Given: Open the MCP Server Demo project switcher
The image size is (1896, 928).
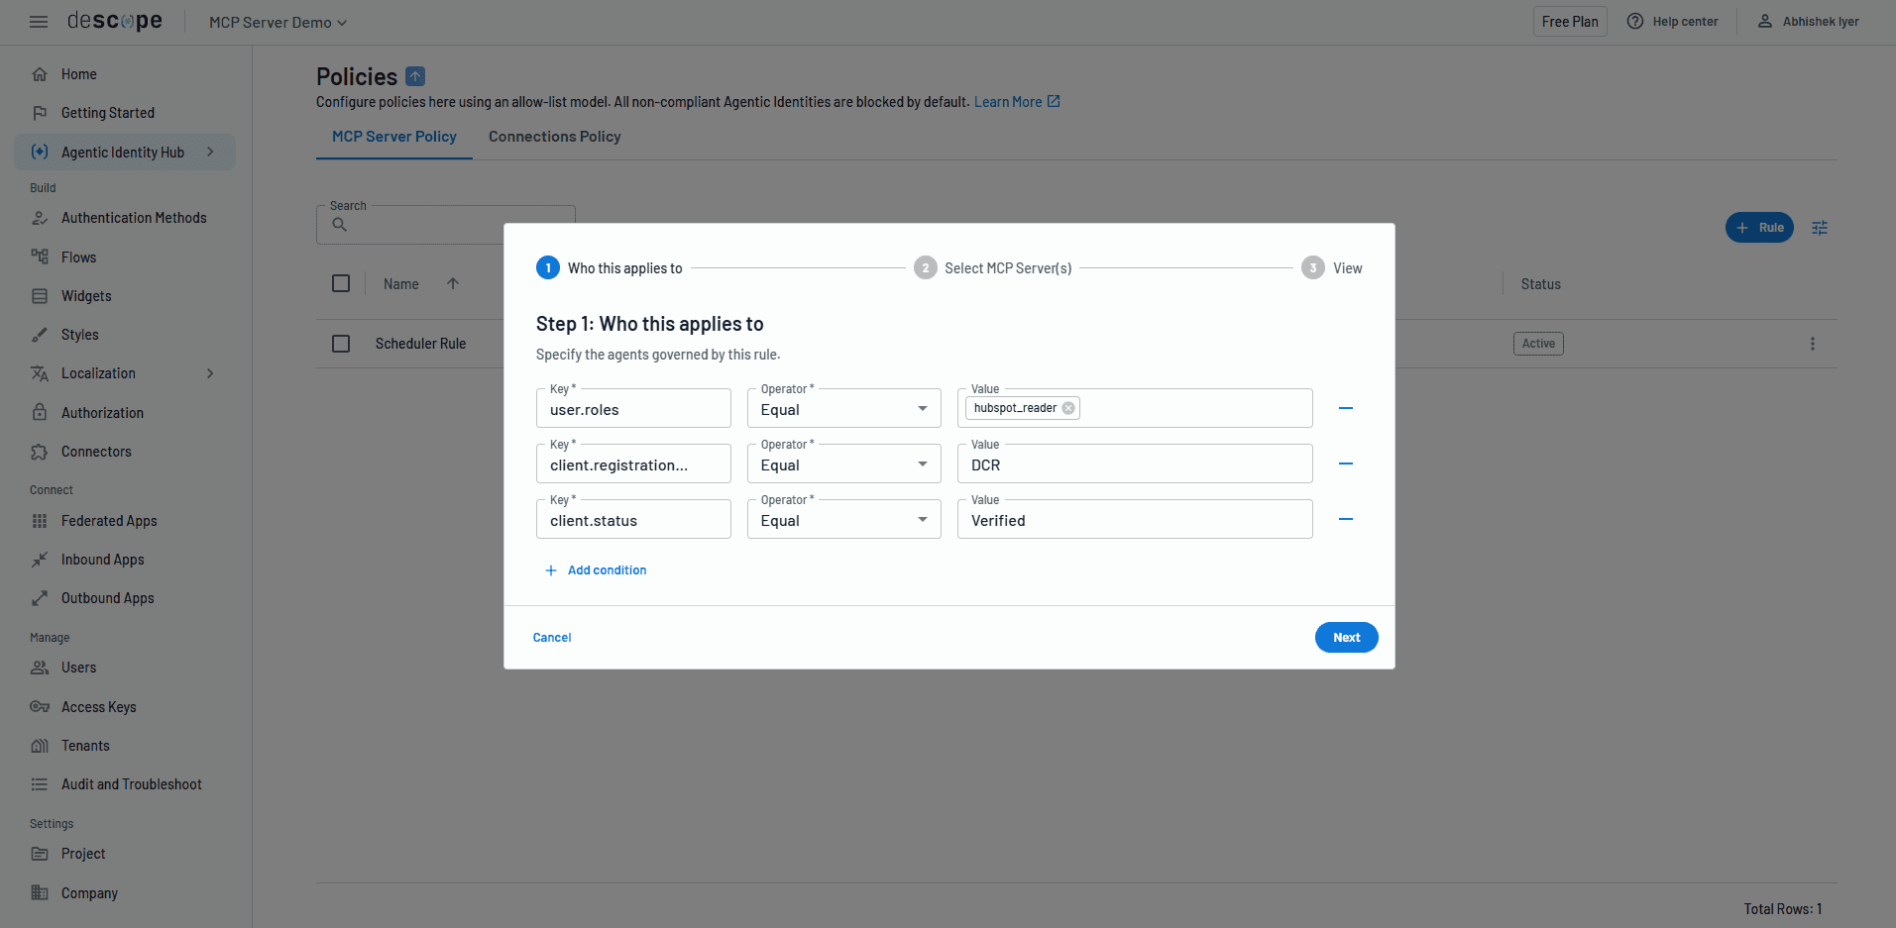Looking at the screenshot, I should tap(277, 22).
